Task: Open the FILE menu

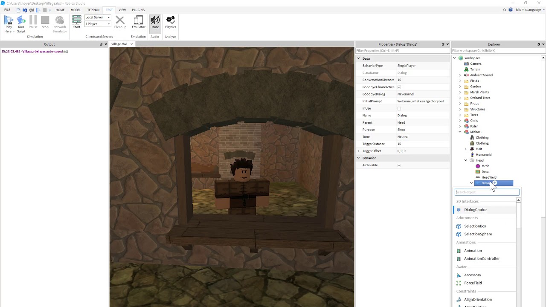Action: (x=7, y=10)
